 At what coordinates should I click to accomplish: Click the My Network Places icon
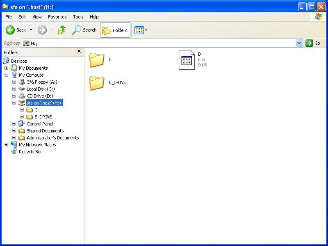[x=14, y=144]
